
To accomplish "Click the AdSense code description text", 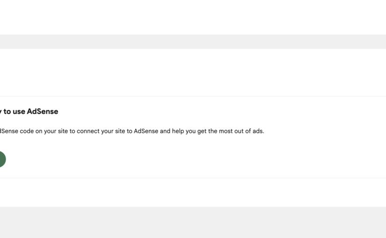I will (x=132, y=131).
